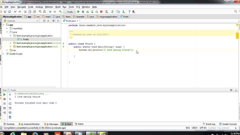Open the Build menu
The width and height of the screenshot is (240, 135).
tap(58, 7)
